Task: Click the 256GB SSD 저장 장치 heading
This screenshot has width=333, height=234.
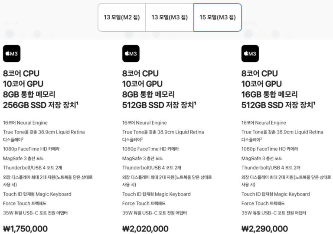Action: click(x=41, y=105)
